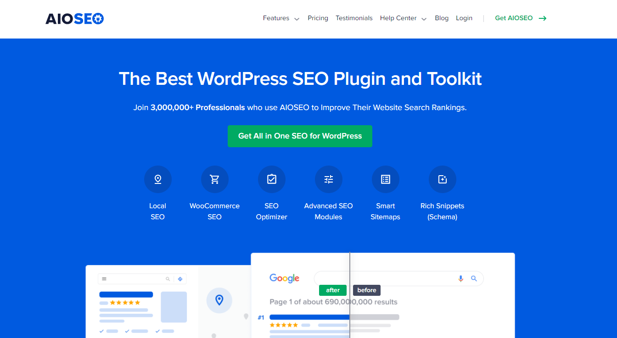
Task: Open the Local SEO pin icon
Action: 158,179
